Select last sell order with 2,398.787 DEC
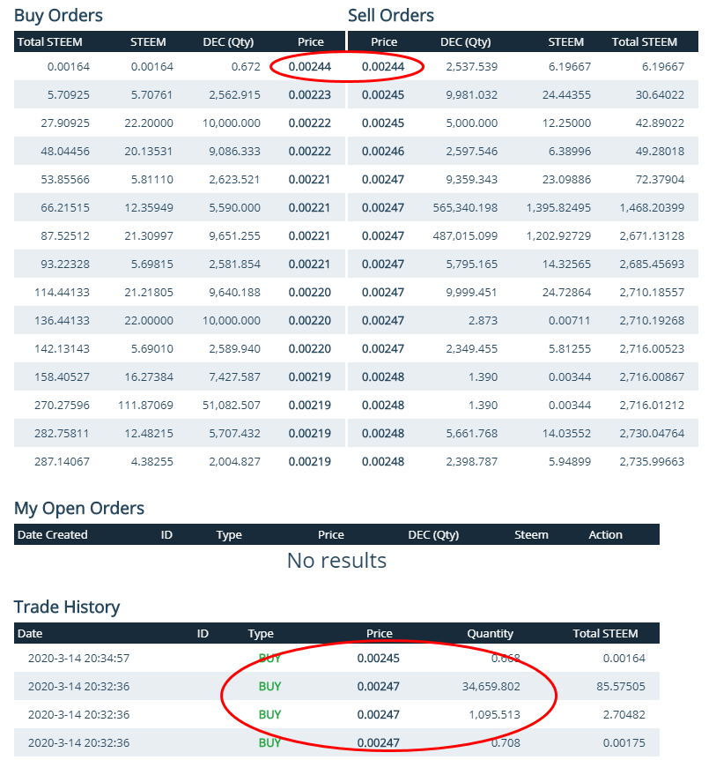 tap(523, 461)
